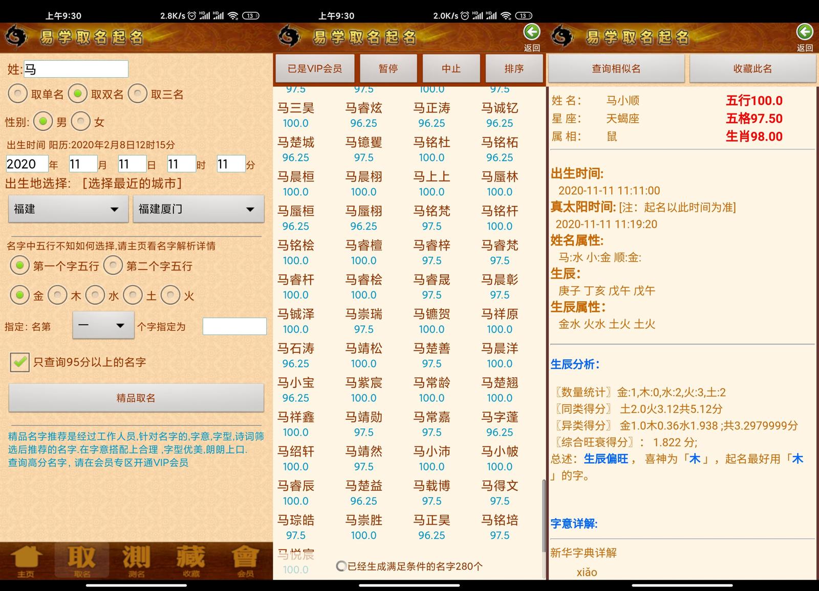Click the 收藏此名 button
The width and height of the screenshot is (819, 591).
tap(752, 69)
